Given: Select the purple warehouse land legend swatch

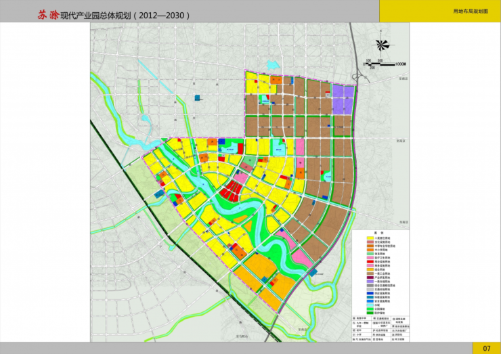Looking at the screenshot, I should (370, 282).
